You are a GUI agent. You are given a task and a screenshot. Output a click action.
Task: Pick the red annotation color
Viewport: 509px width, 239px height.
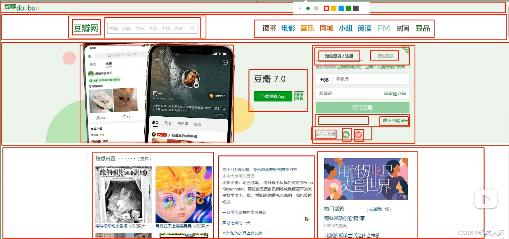click(326, 8)
